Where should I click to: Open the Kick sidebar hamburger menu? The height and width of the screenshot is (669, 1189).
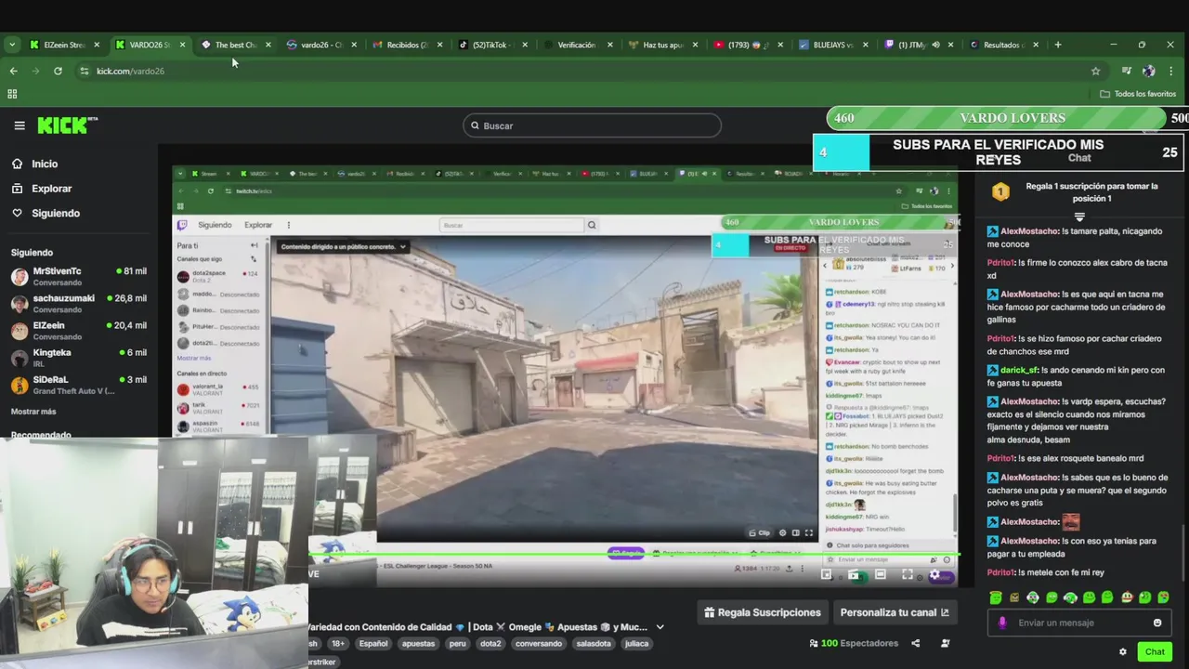19,125
